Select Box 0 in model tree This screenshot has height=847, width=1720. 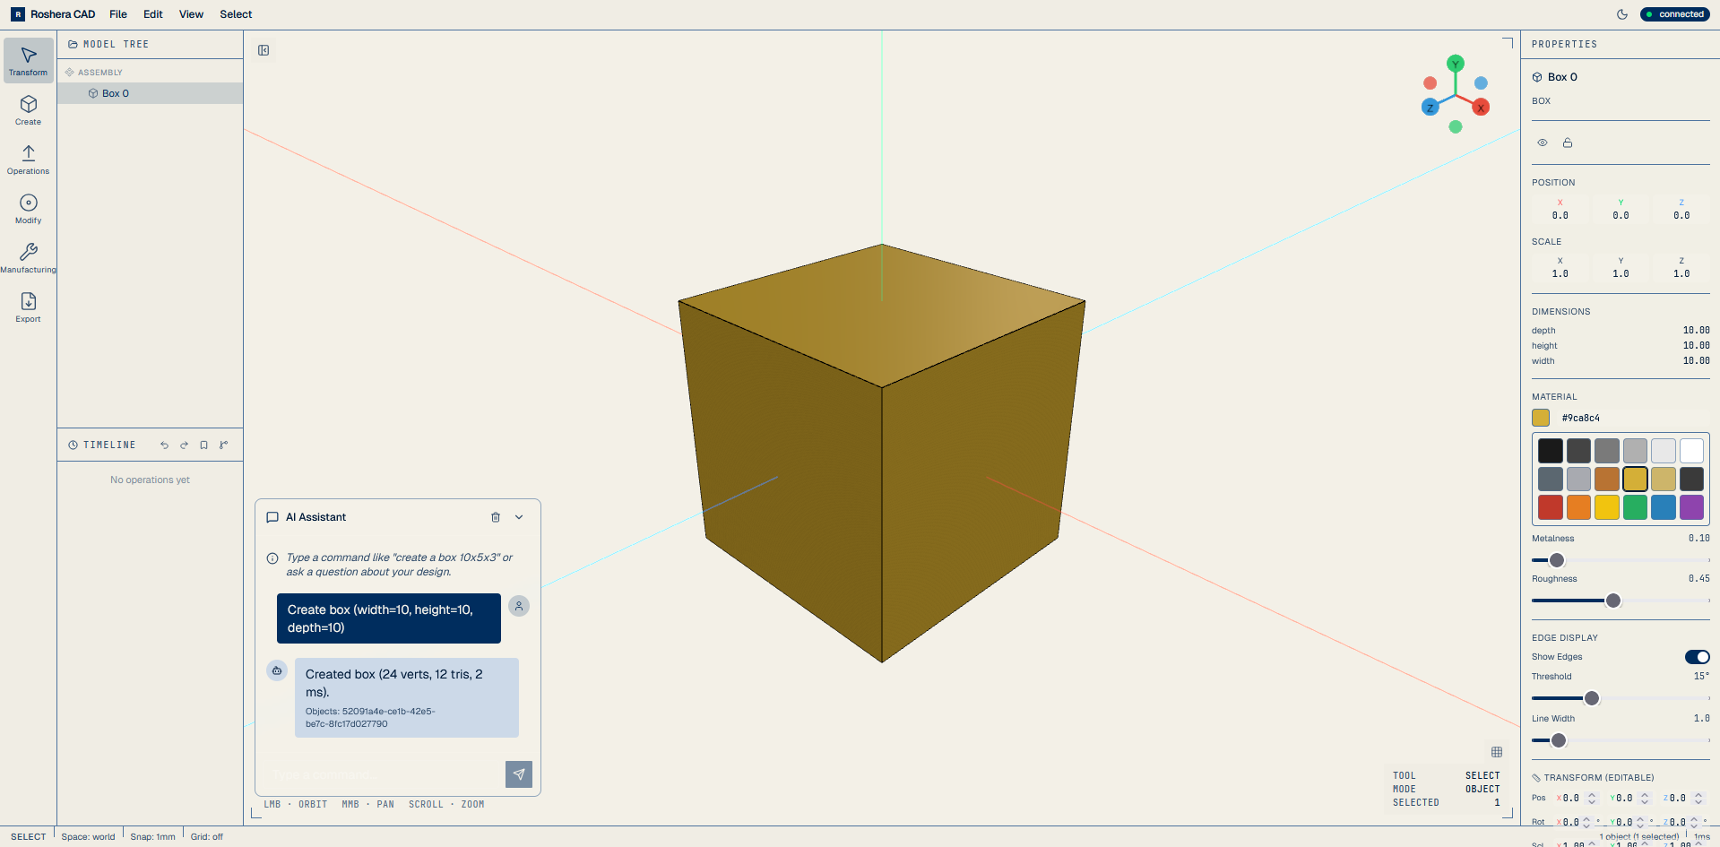click(x=150, y=93)
